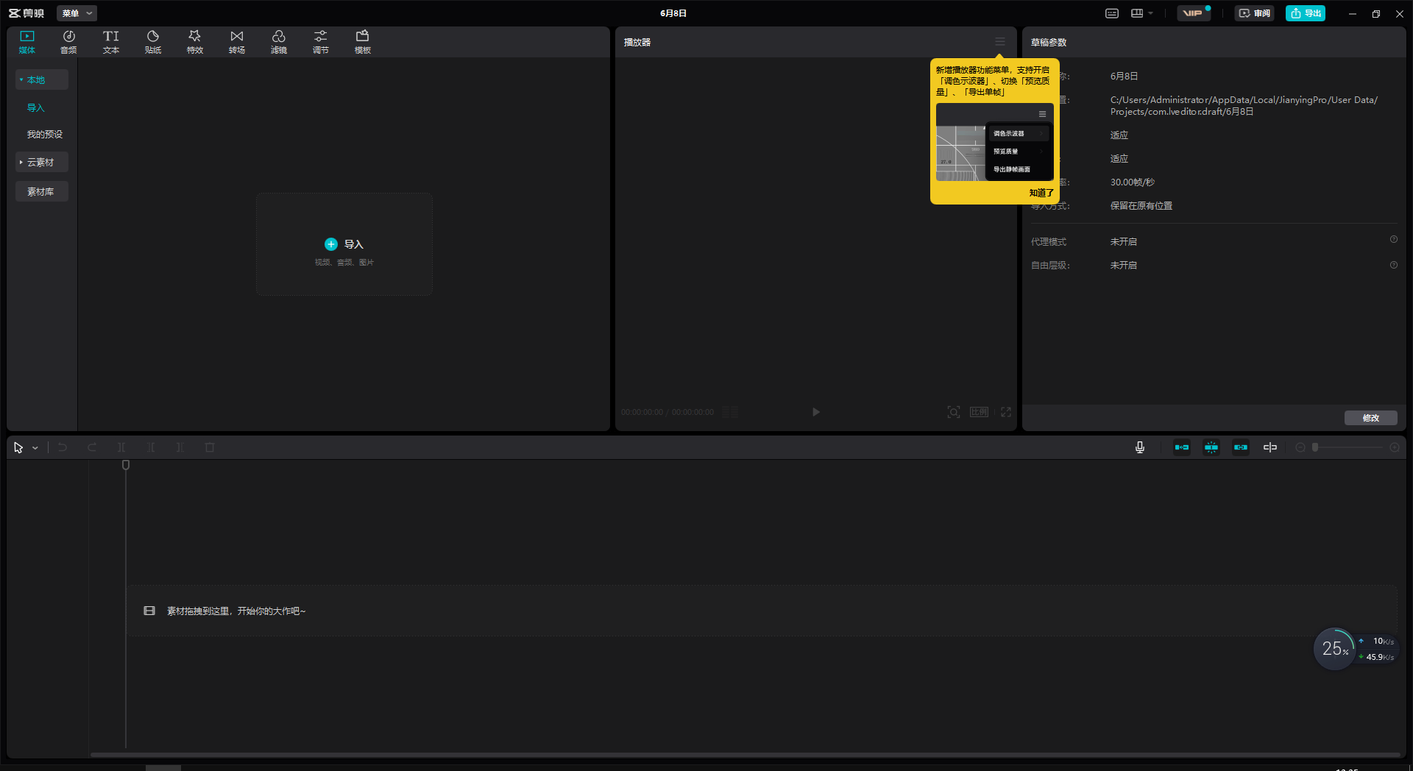
Task: Click the trim-left icon in timeline toolbar
Action: click(x=151, y=447)
